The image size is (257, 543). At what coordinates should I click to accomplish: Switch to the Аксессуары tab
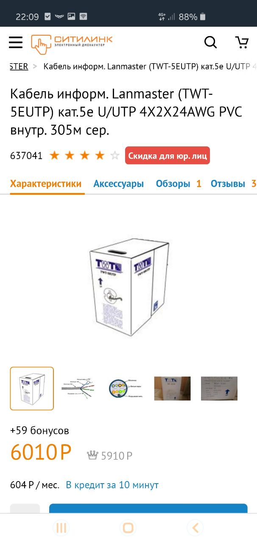pyautogui.click(x=119, y=184)
